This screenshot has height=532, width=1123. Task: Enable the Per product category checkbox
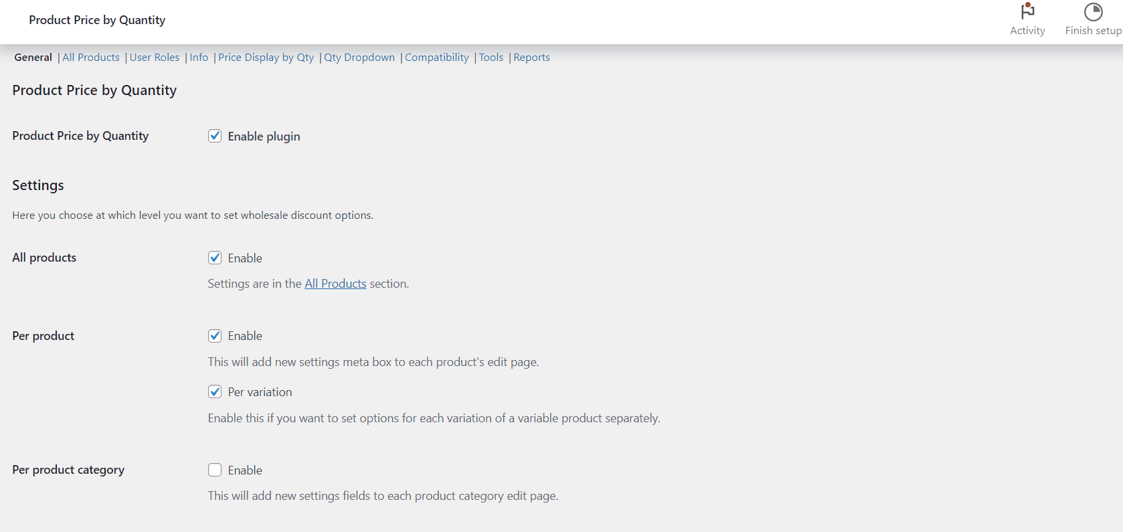(x=215, y=470)
